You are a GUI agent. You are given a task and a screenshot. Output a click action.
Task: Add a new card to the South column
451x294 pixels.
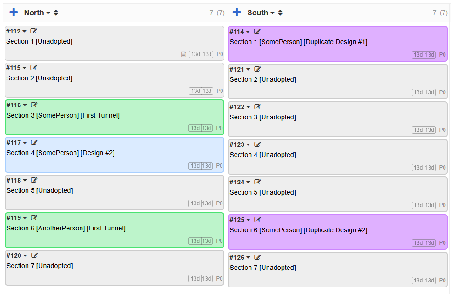[x=238, y=12]
